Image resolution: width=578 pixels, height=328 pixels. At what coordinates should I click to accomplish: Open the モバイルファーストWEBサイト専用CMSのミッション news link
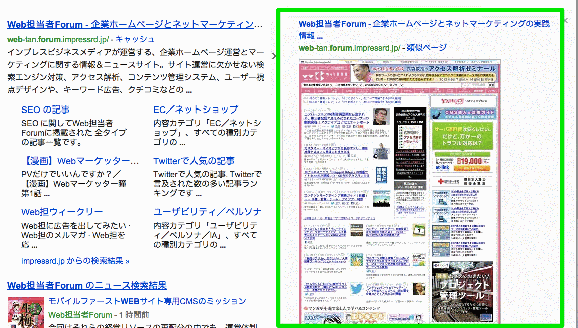(147, 301)
